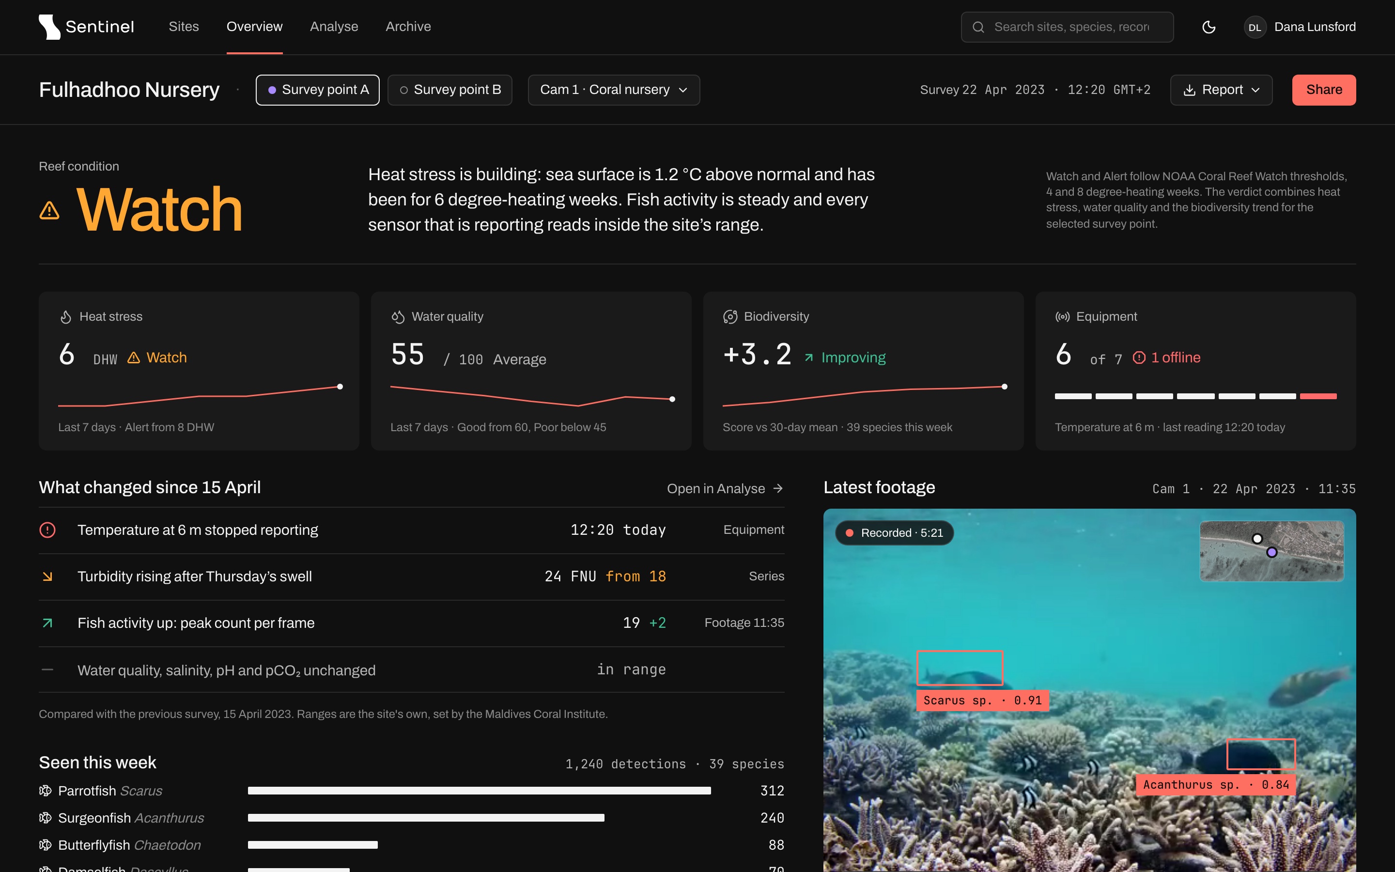Click the Biodiversity card icon

click(x=730, y=317)
